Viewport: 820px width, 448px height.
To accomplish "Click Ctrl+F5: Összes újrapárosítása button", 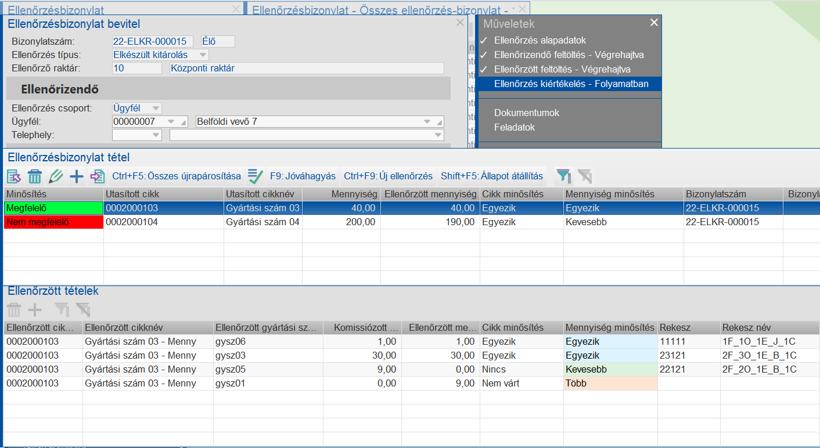I will pyautogui.click(x=177, y=176).
